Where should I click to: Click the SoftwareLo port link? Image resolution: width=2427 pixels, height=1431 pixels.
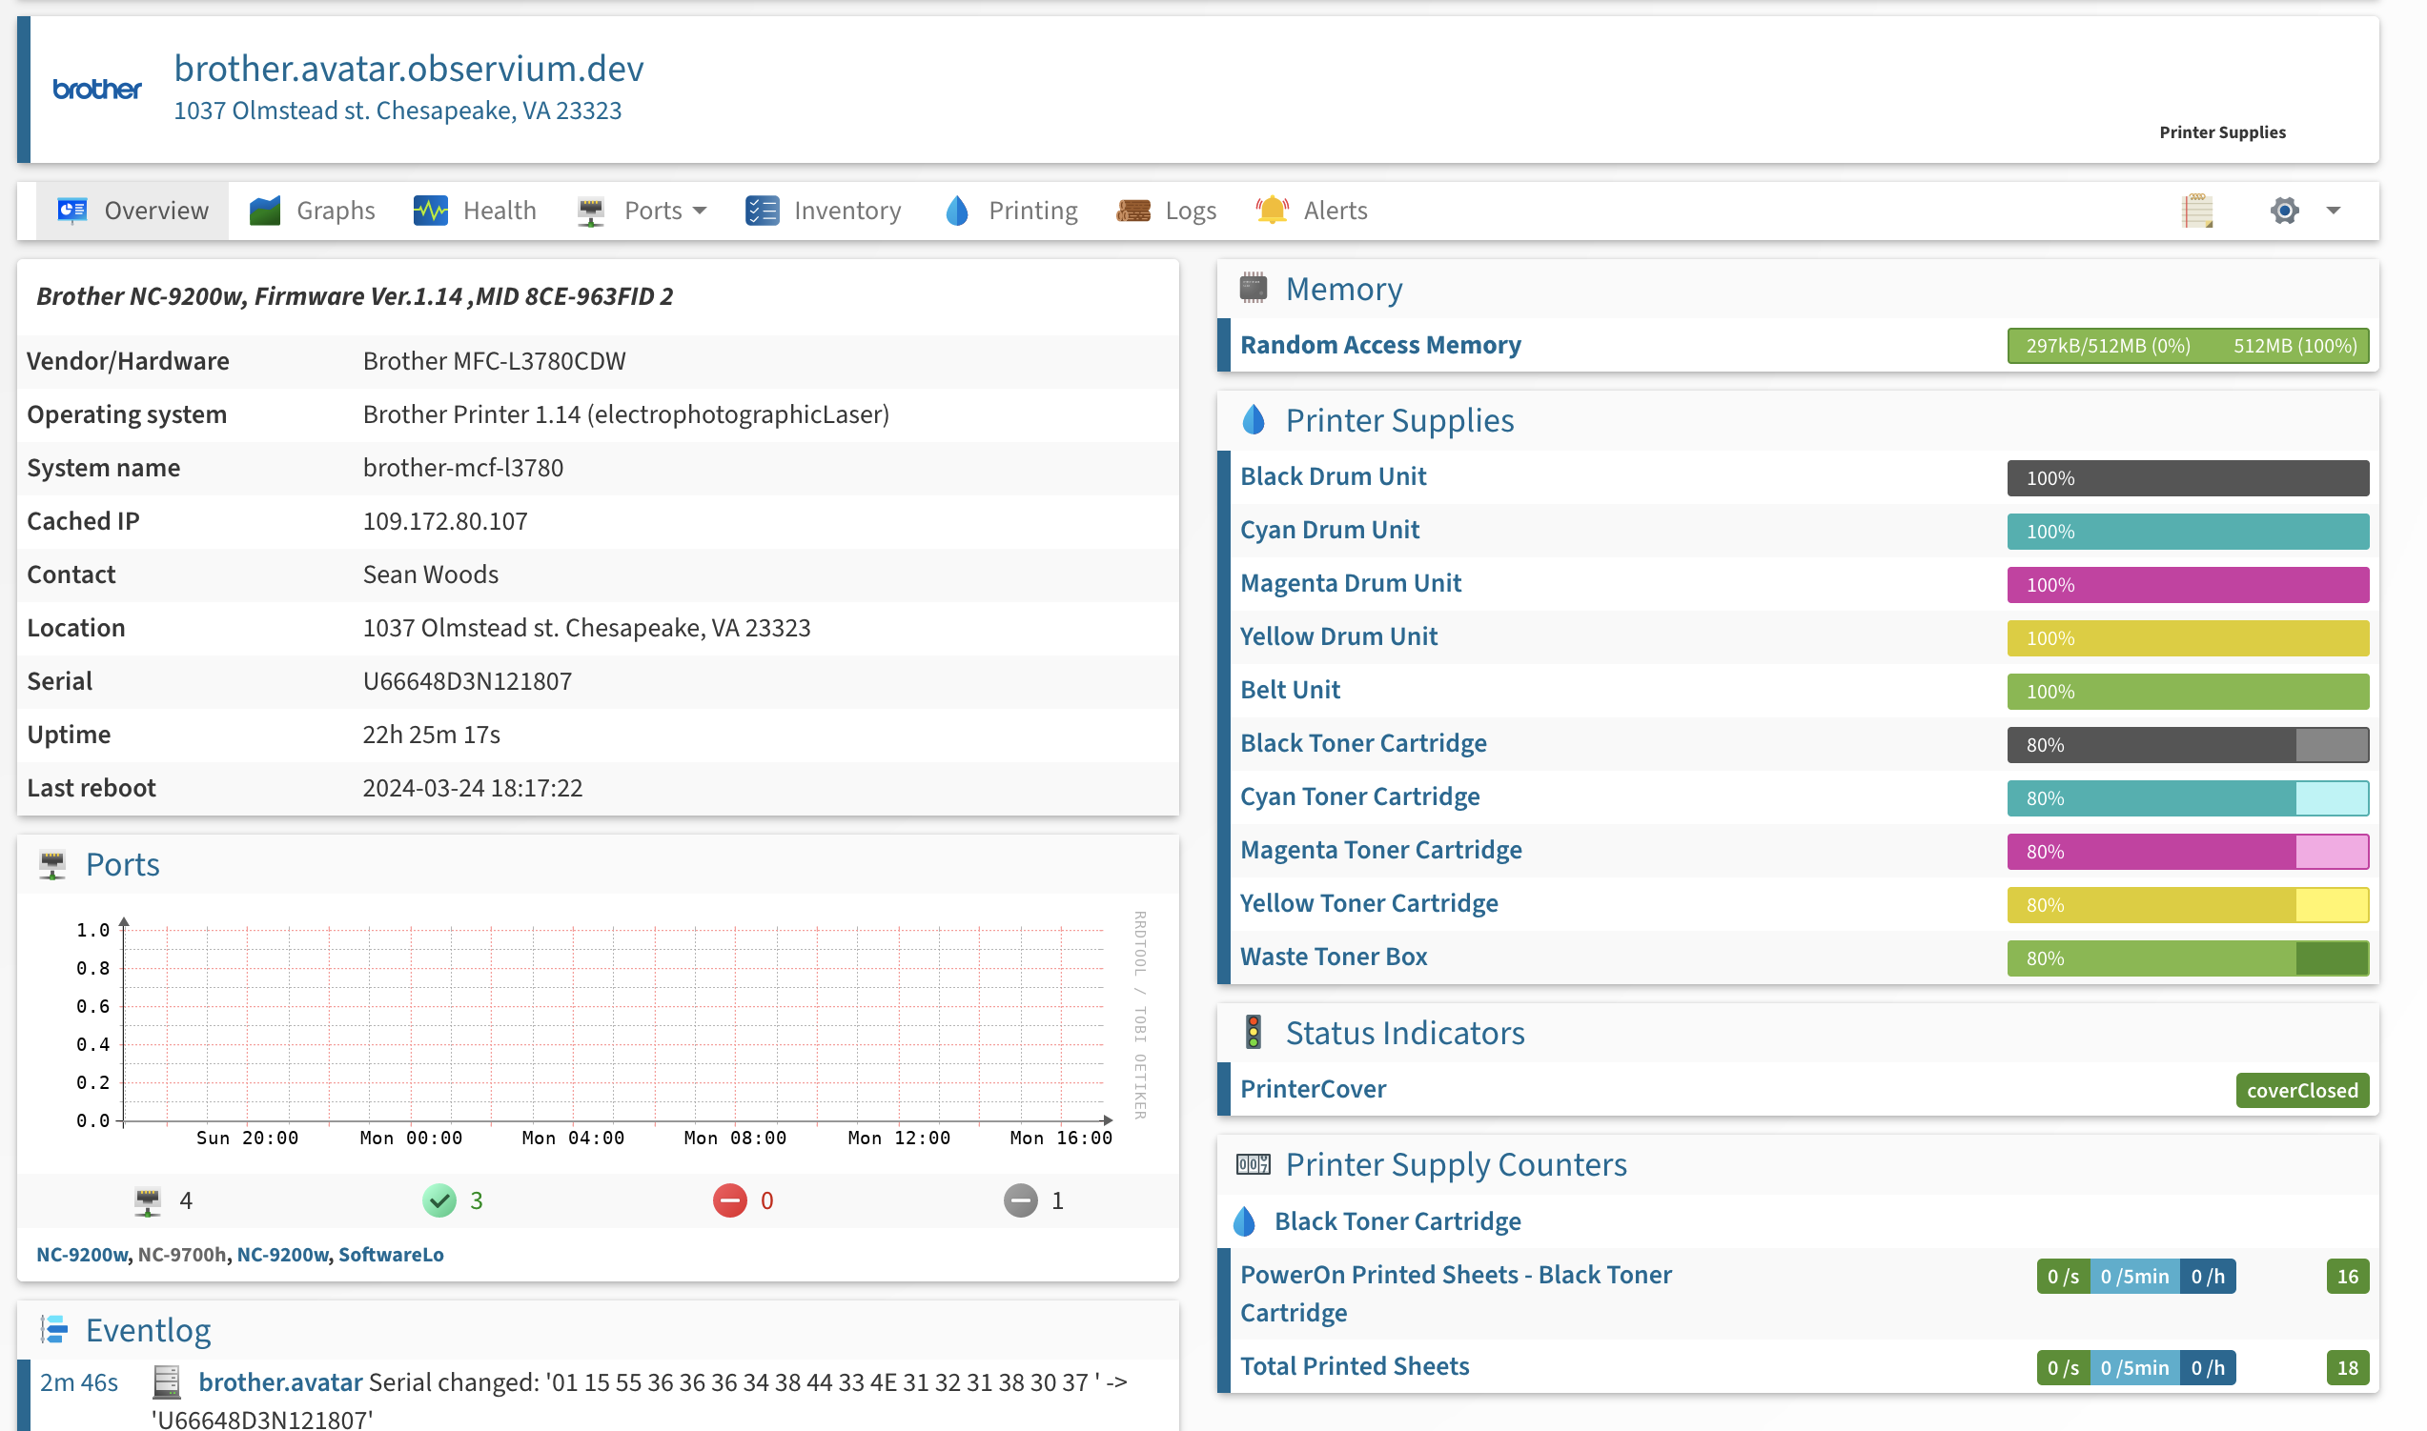(x=391, y=1255)
